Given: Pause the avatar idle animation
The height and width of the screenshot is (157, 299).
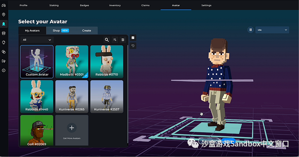Looking at the screenshot, I should [x=250, y=30].
